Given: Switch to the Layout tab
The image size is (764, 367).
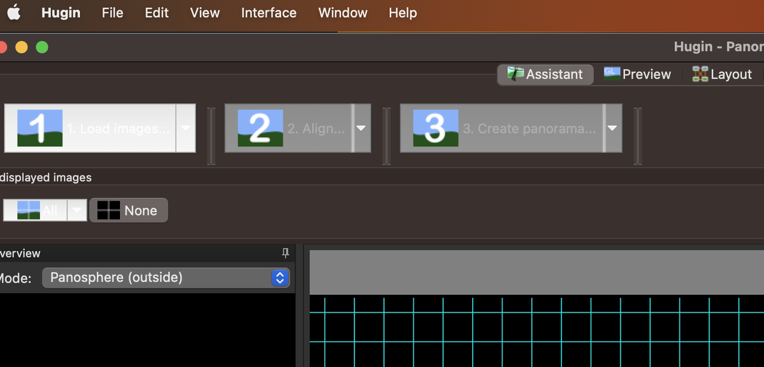Looking at the screenshot, I should click(722, 75).
